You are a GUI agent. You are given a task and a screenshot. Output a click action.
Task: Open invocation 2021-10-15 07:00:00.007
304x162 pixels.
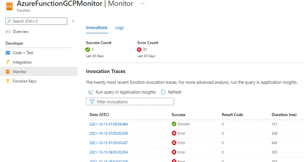pos(109,143)
